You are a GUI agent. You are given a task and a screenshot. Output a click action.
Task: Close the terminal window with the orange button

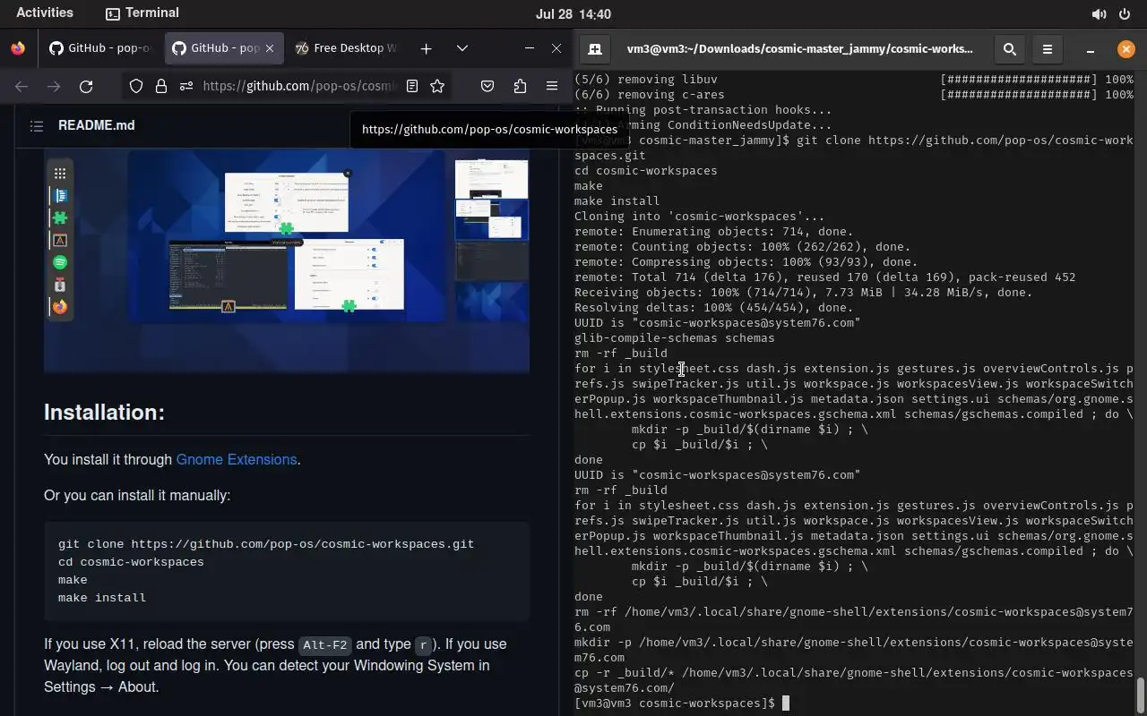pyautogui.click(x=1126, y=49)
